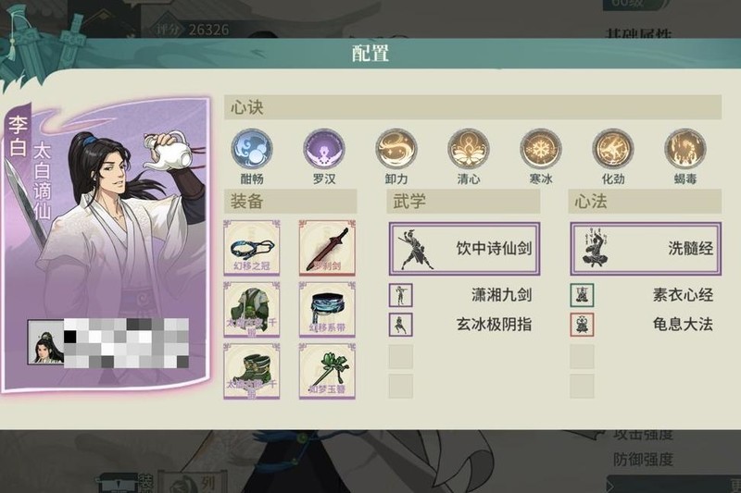This screenshot has height=493, width=741.
Task: Select the 洗髓经 main inner method
Action: point(646,249)
